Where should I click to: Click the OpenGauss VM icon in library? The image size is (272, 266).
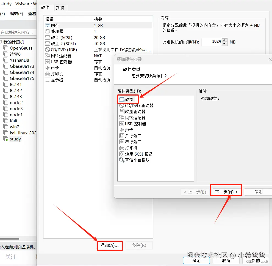6,48
